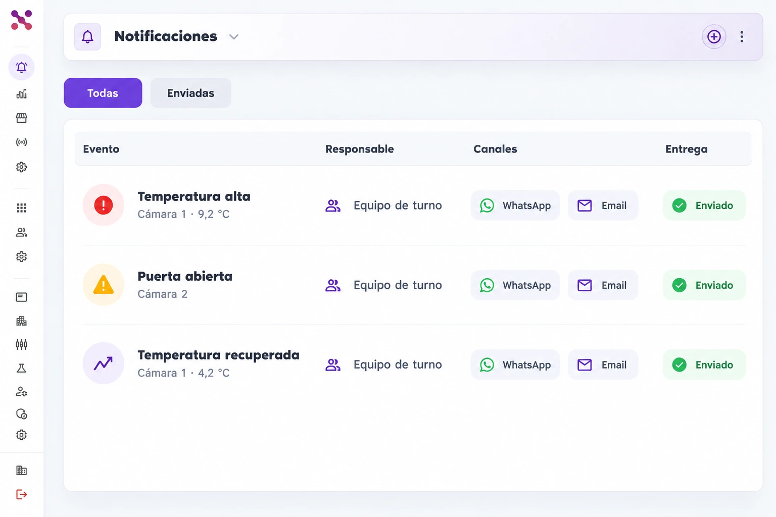The image size is (776, 517).
Task: Expand the Notificaciones dropdown chevron
Action: [233, 37]
